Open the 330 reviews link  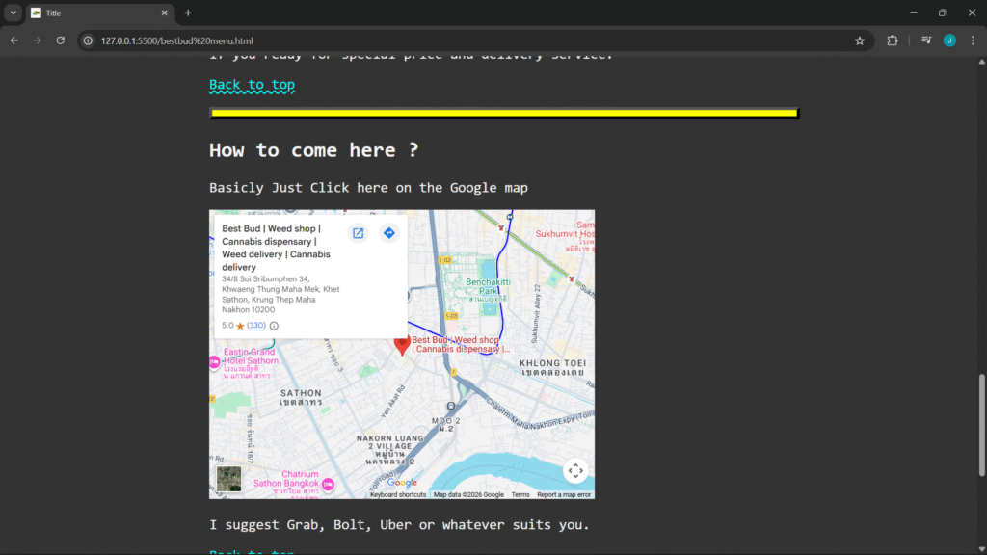[x=256, y=326]
